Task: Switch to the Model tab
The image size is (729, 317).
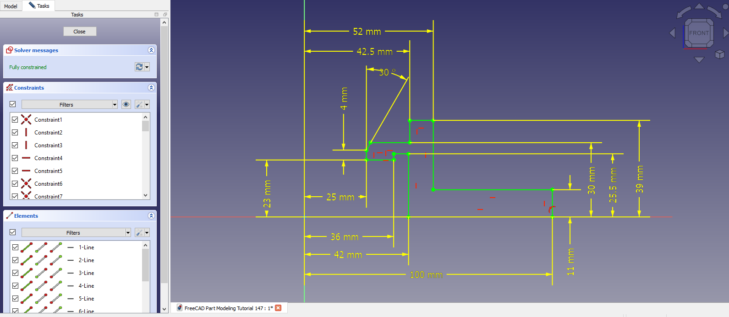Action: coord(11,6)
